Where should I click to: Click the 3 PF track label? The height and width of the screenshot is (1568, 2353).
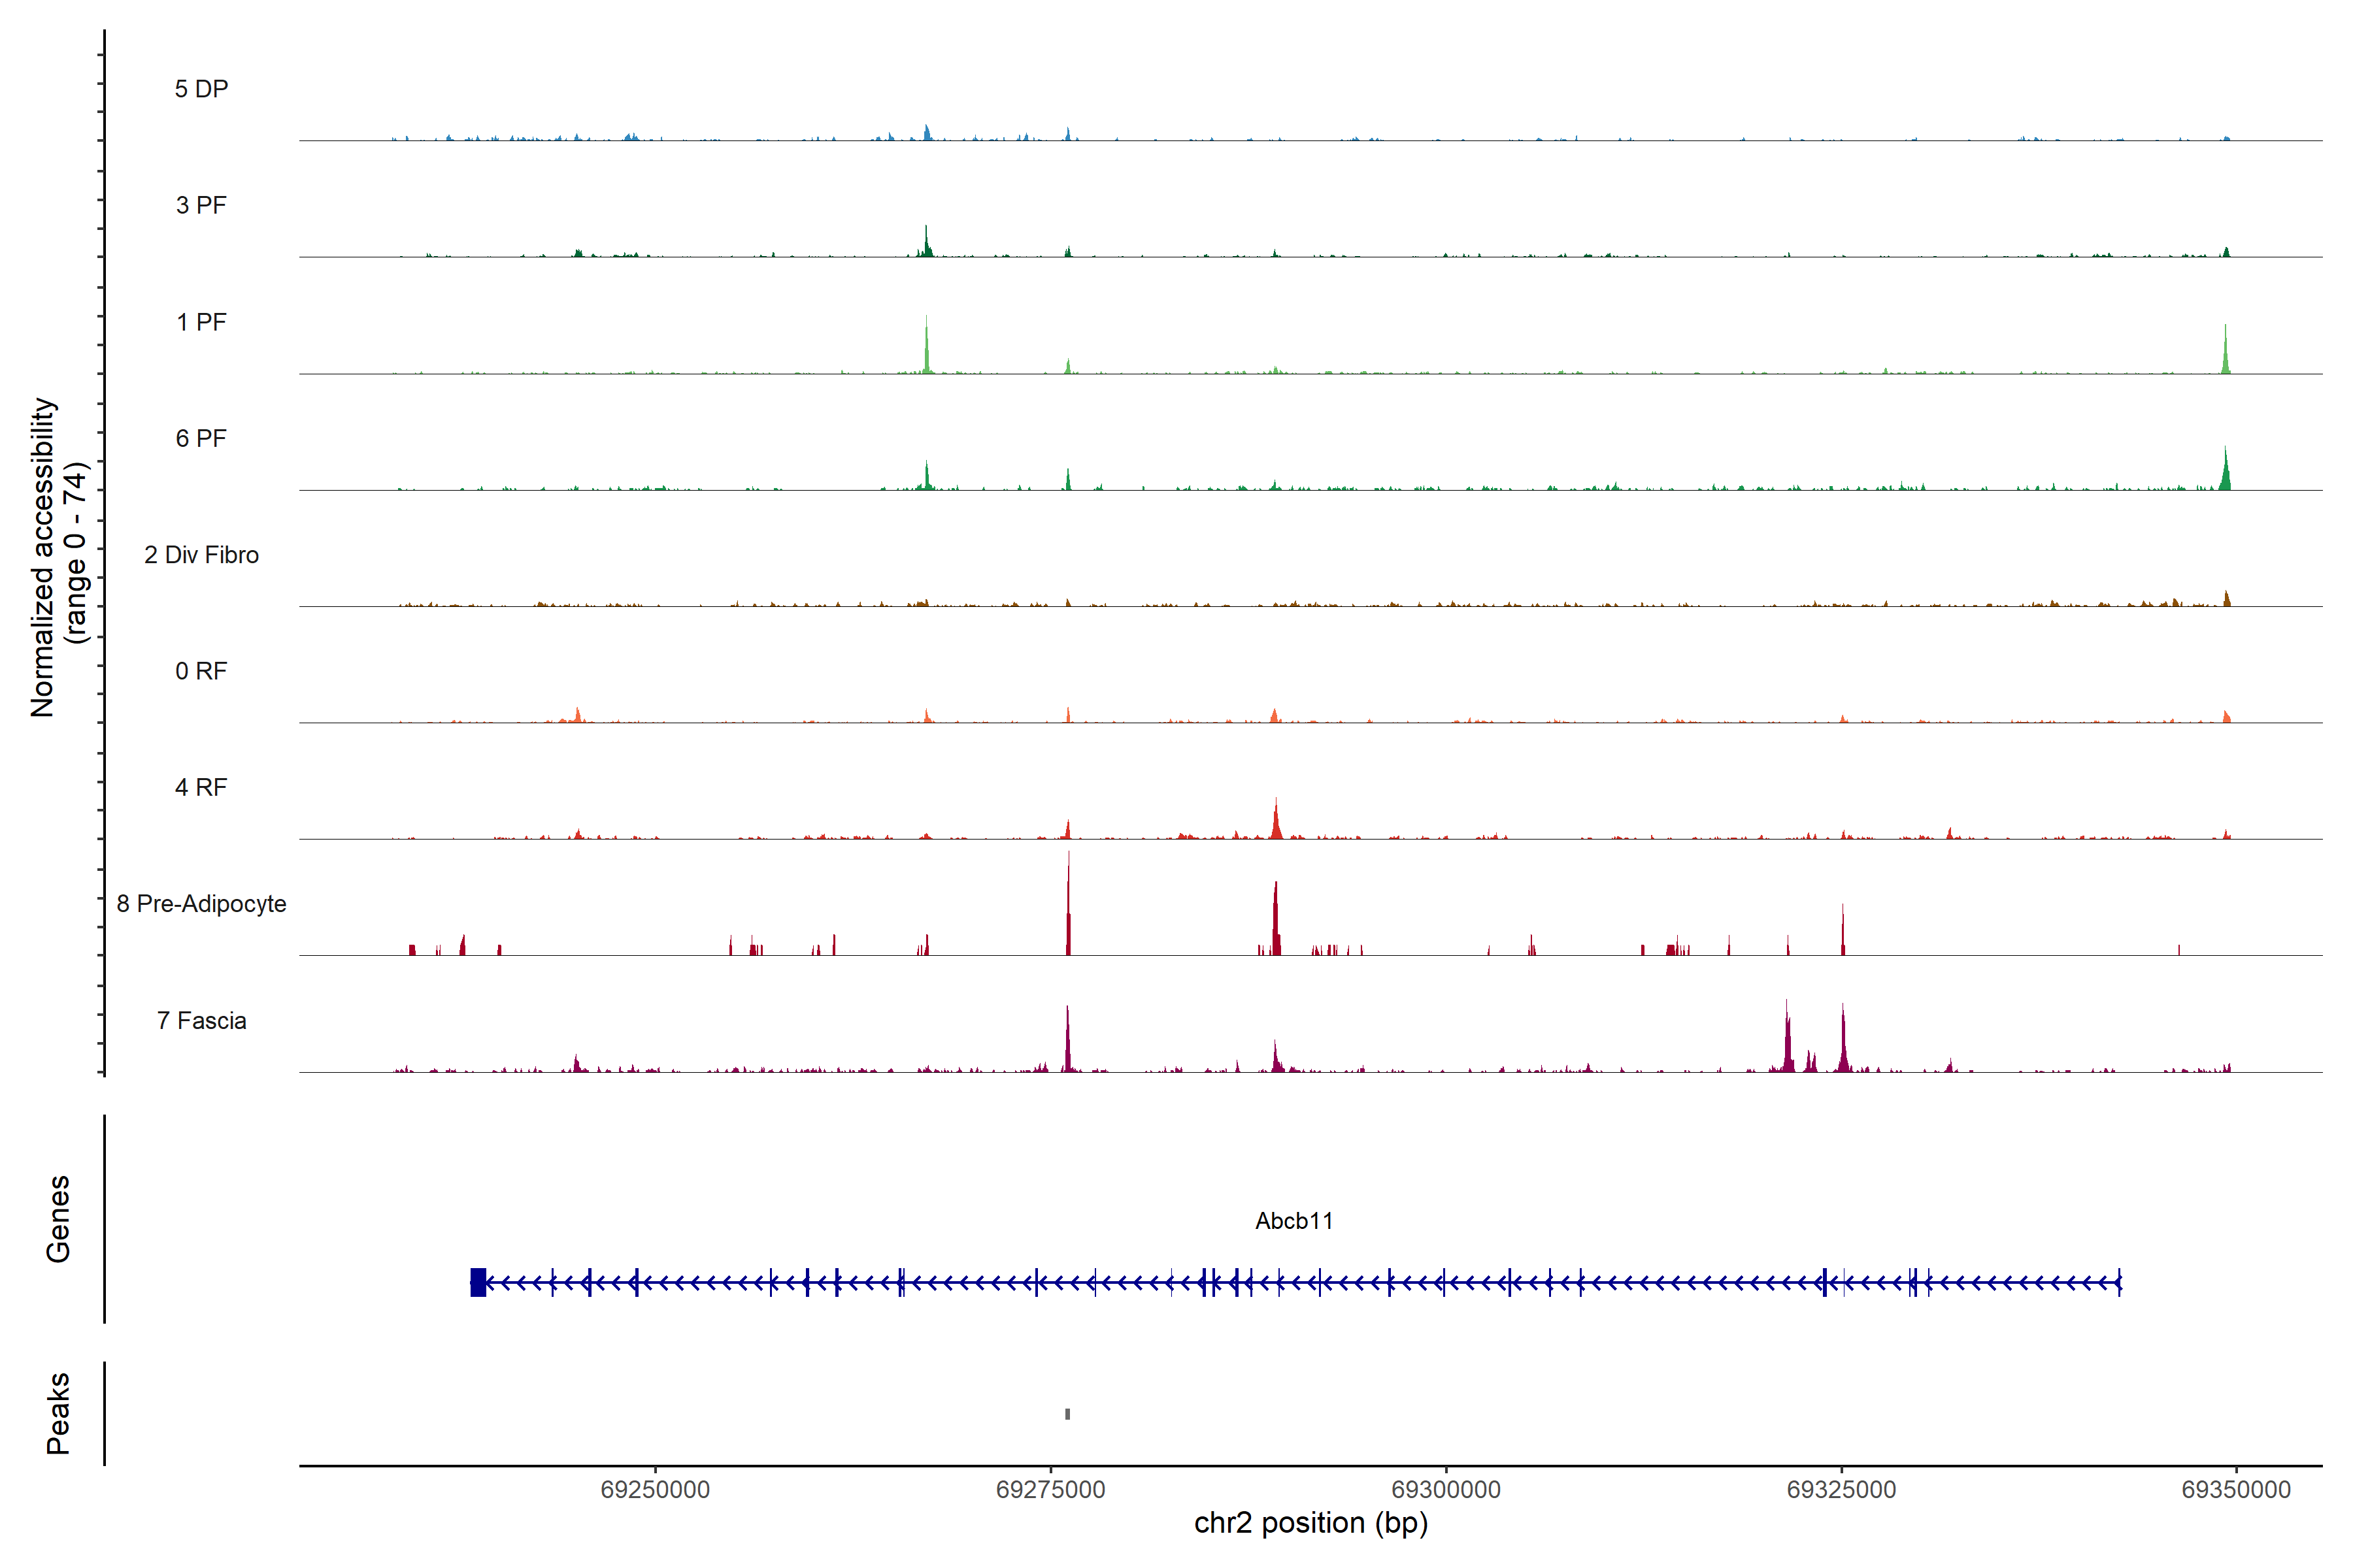pyautogui.click(x=201, y=205)
